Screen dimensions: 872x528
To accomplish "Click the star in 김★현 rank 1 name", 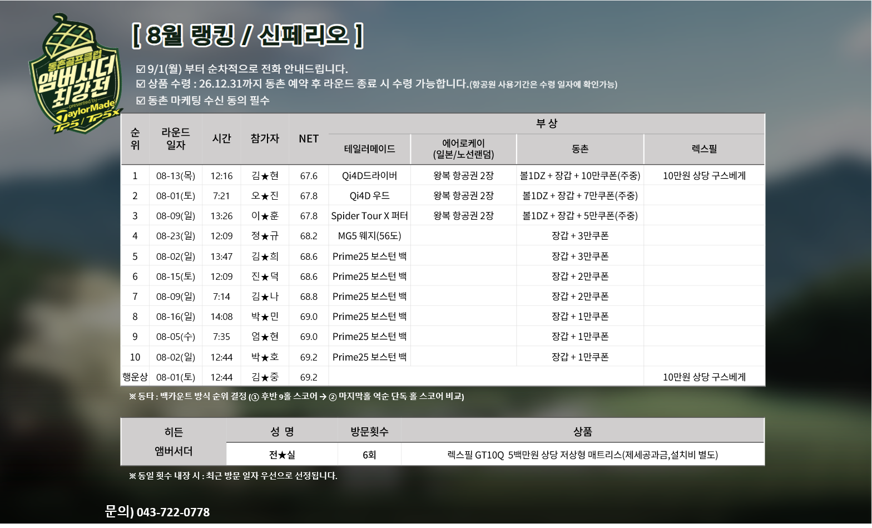I will point(265,176).
